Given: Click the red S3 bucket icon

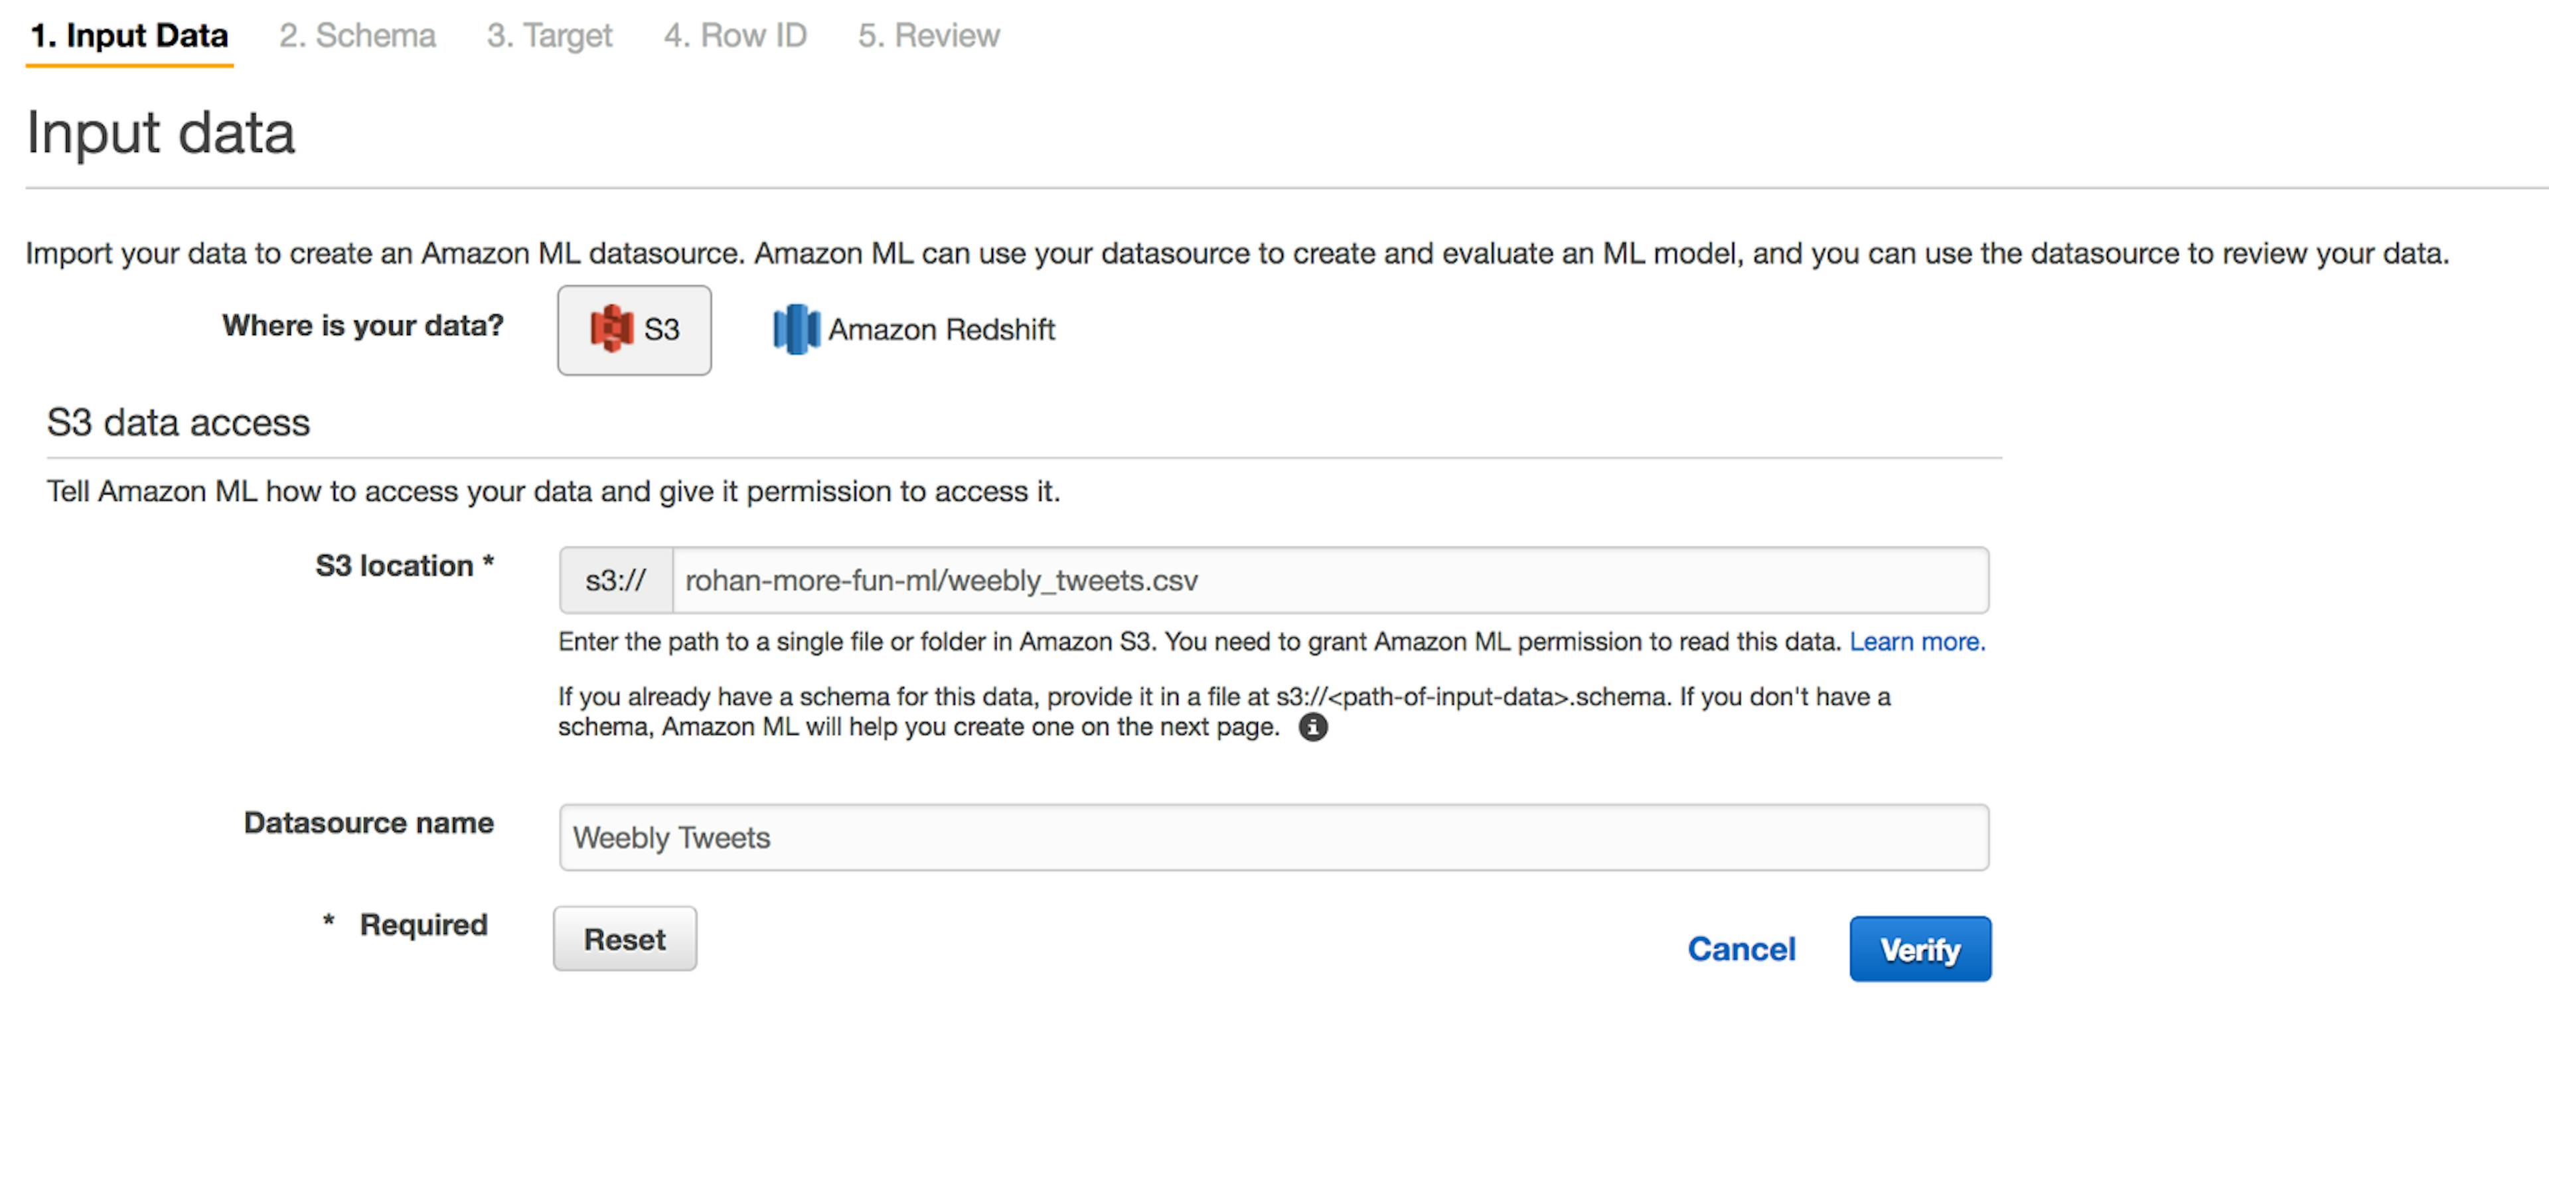Looking at the screenshot, I should click(x=611, y=329).
